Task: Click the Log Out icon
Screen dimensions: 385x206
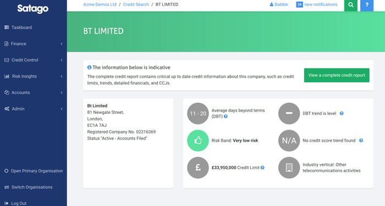Action: tap(7, 203)
